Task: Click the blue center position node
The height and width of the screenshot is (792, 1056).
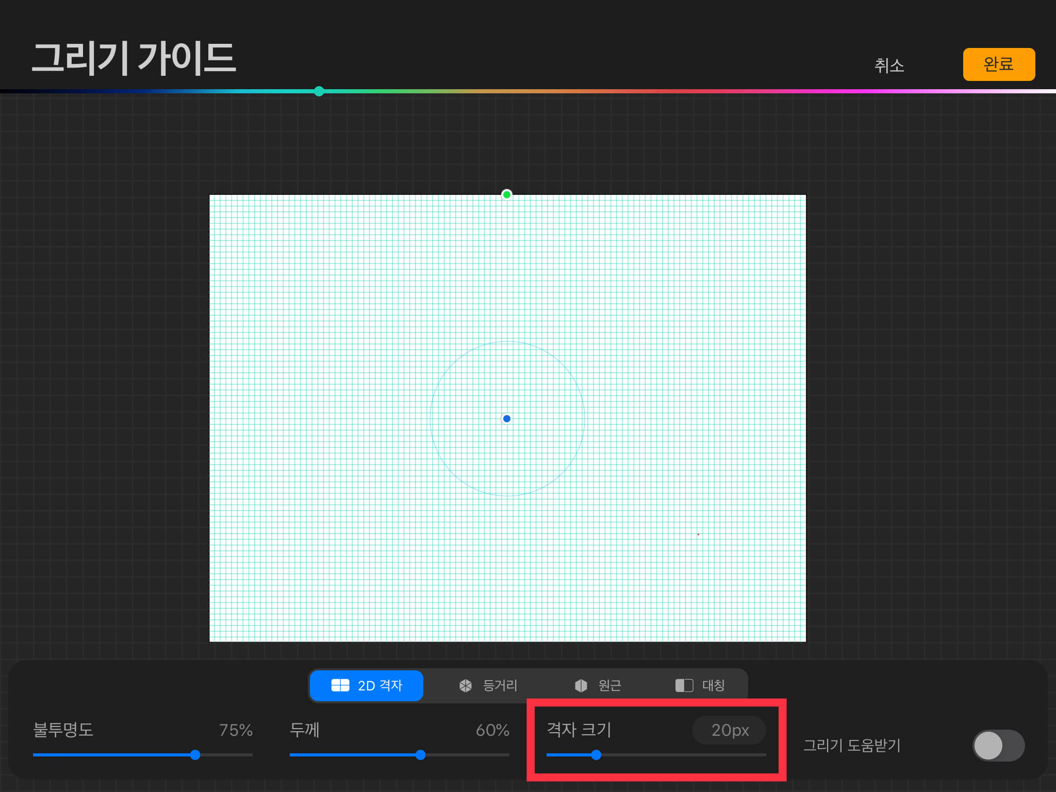Action: [x=507, y=419]
